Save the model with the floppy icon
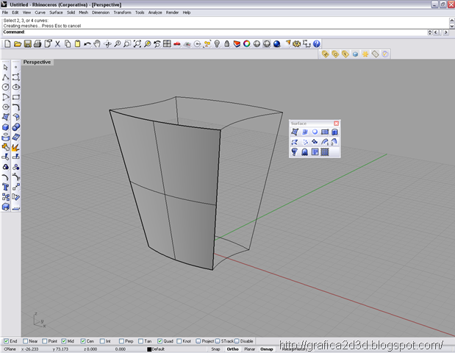The height and width of the screenshot is (353, 455). [28, 44]
